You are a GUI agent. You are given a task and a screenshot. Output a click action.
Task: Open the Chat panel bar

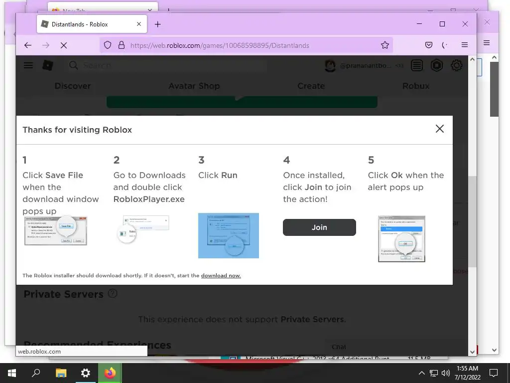(396, 347)
